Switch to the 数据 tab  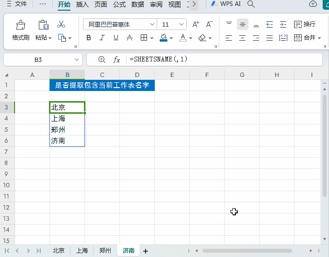click(138, 4)
